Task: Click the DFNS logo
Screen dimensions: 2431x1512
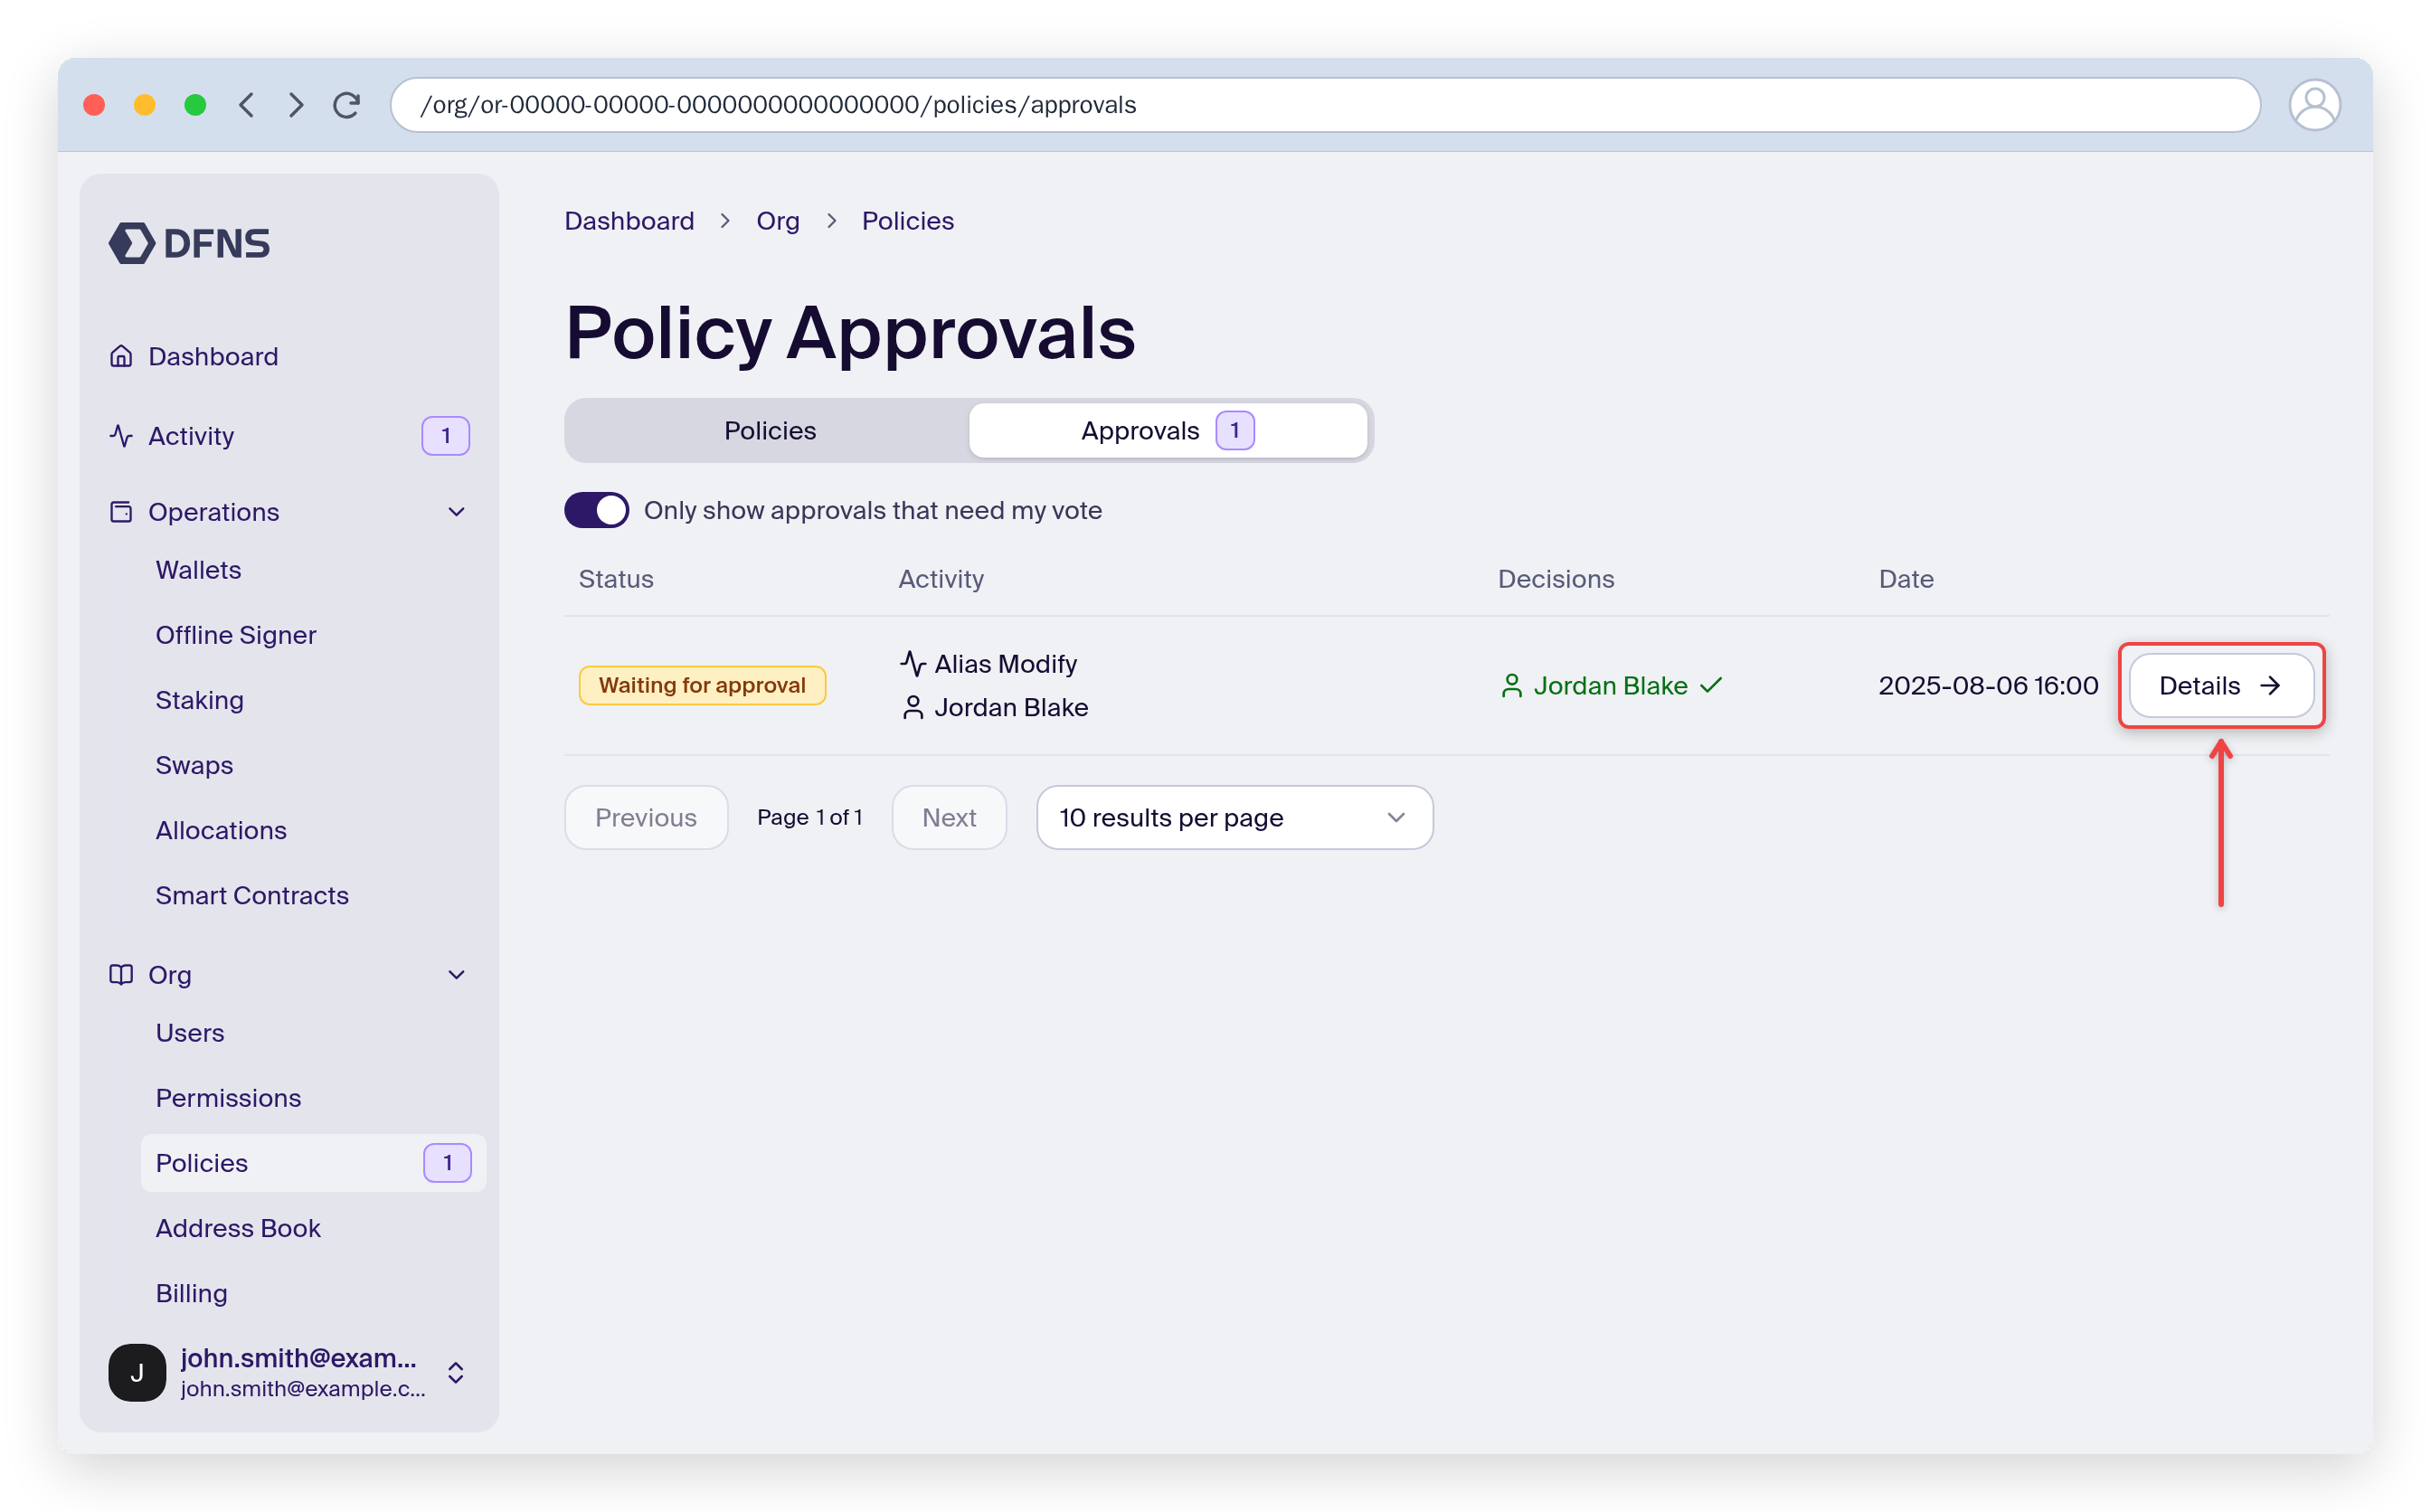Action: (x=189, y=243)
